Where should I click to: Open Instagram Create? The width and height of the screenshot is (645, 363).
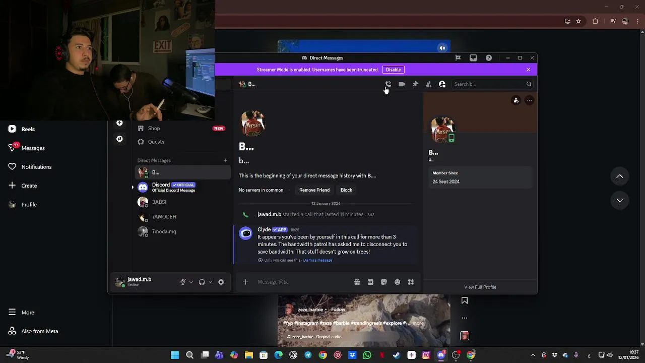coord(23,186)
